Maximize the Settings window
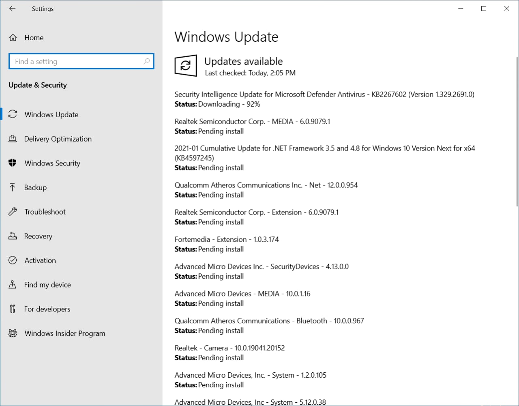This screenshot has width=519, height=406. (484, 9)
